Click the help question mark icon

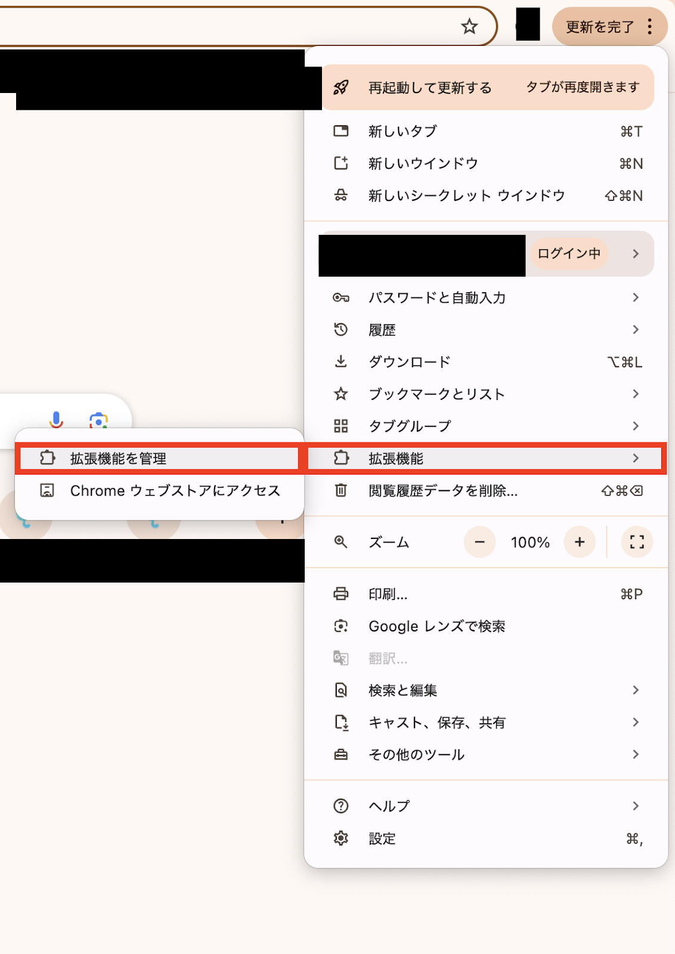coord(340,806)
